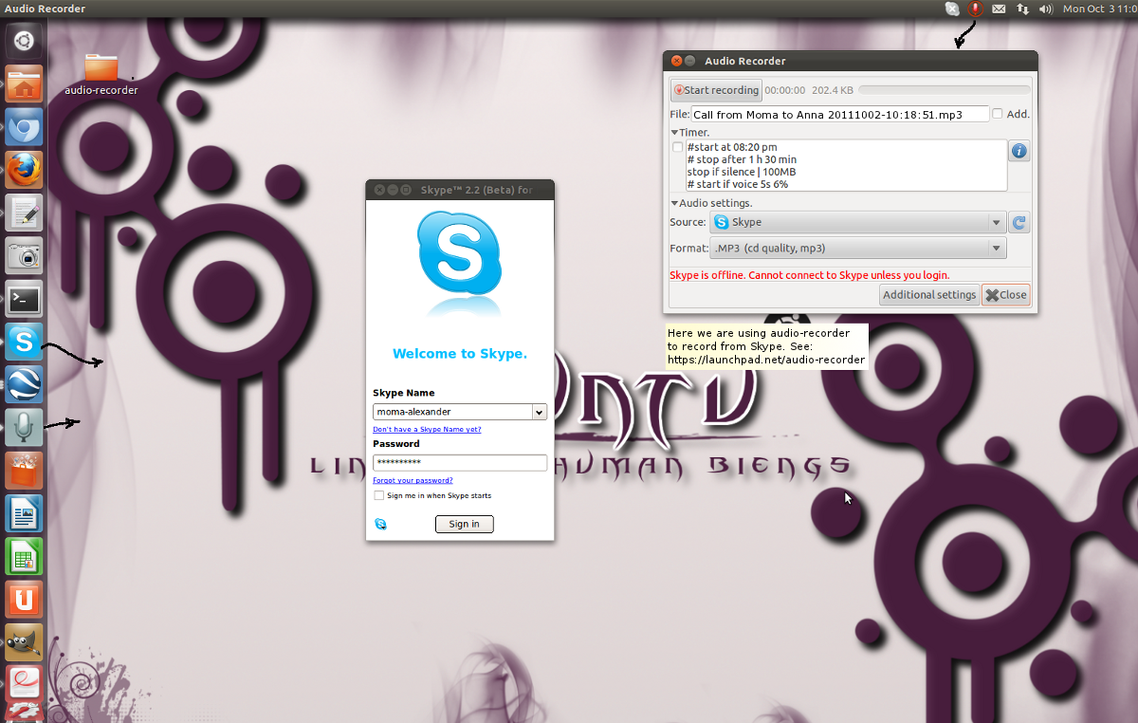The height and width of the screenshot is (723, 1138).
Task: Click the 00:00:00 recording time value
Action: coord(785,90)
